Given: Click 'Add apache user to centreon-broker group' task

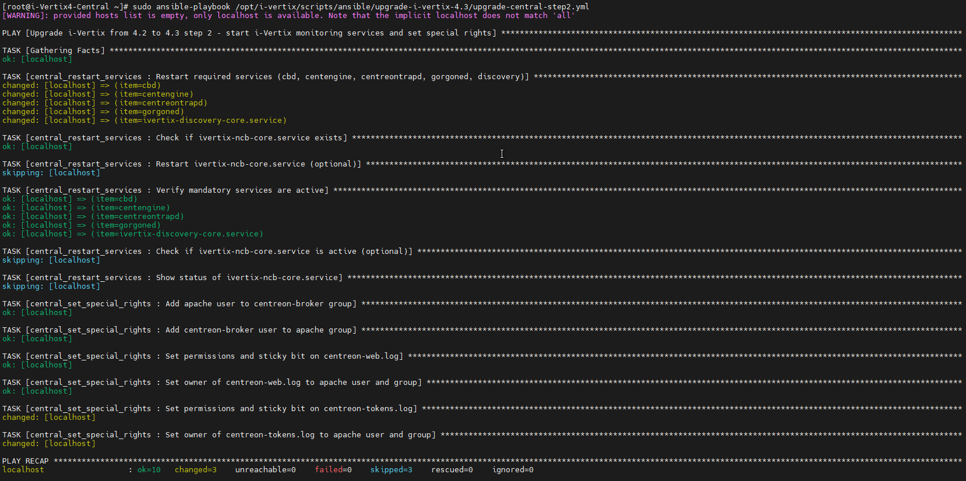Looking at the screenshot, I should click(482, 304).
